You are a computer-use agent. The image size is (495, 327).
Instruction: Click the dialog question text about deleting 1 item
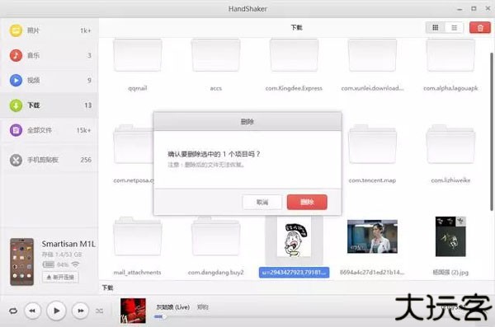tap(214, 154)
